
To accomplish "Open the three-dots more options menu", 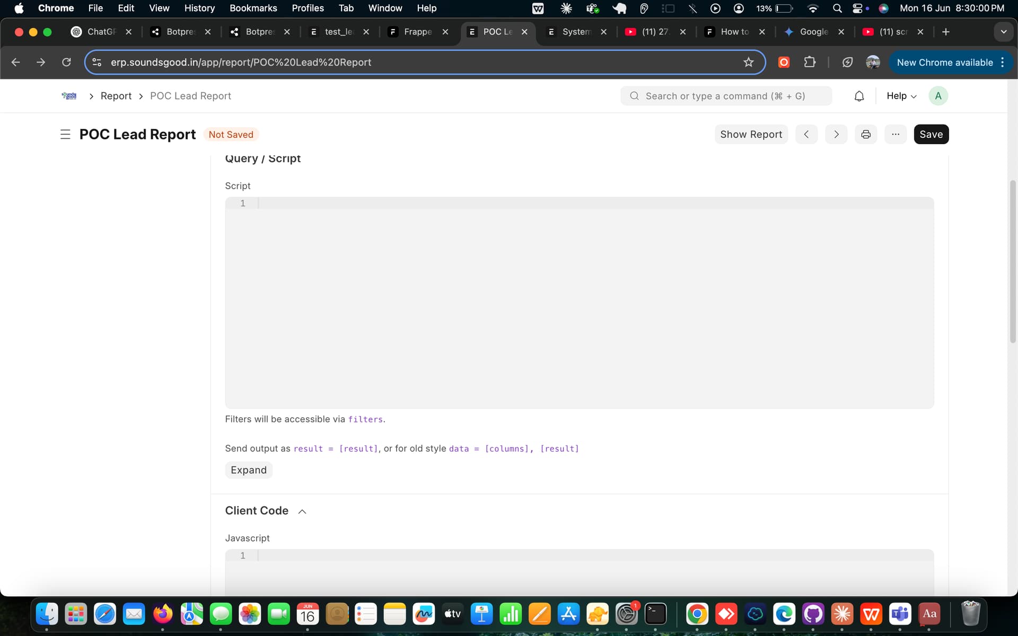I will pyautogui.click(x=896, y=135).
